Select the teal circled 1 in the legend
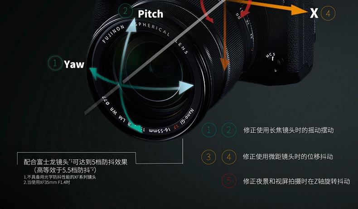 [x=209, y=130]
